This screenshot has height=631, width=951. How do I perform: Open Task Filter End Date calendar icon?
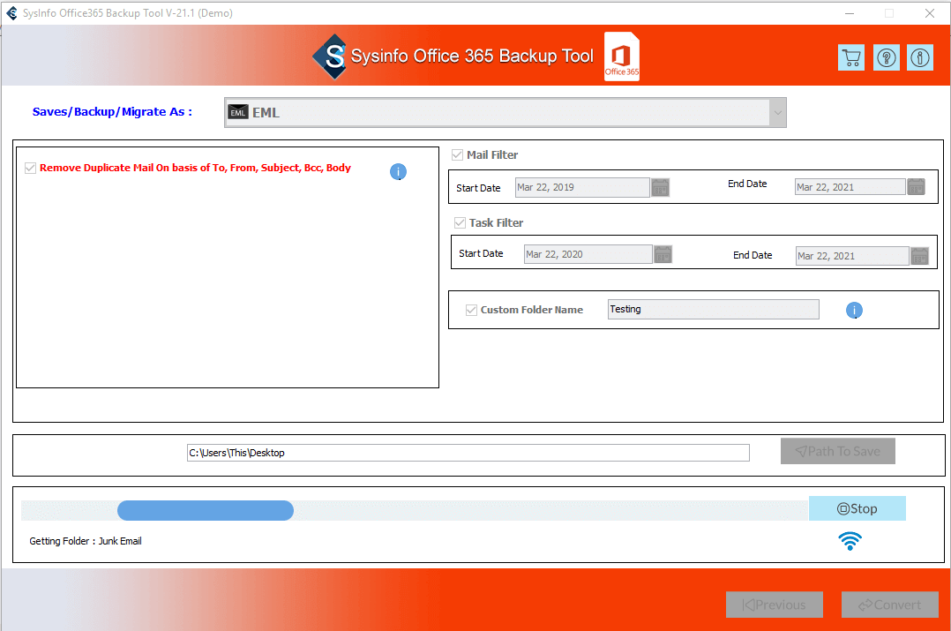point(919,255)
